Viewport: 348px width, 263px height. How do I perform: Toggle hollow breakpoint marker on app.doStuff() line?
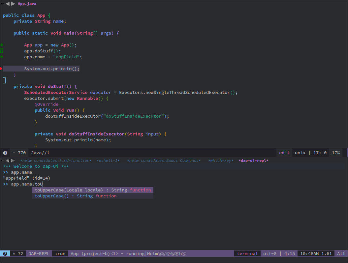click(x=2, y=51)
